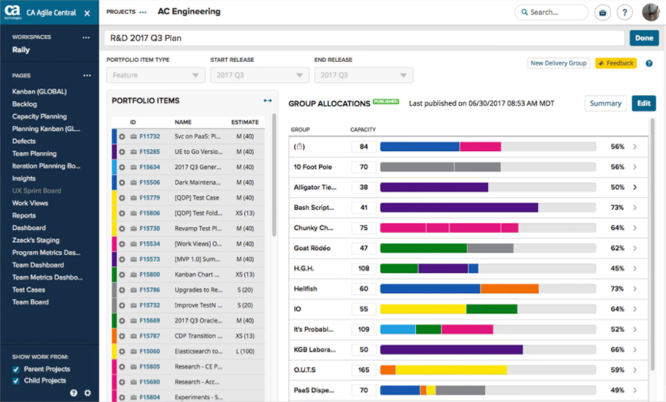This screenshot has width=666, height=402.
Task: Open the Workspaces ellipsis menu
Action: click(86, 37)
